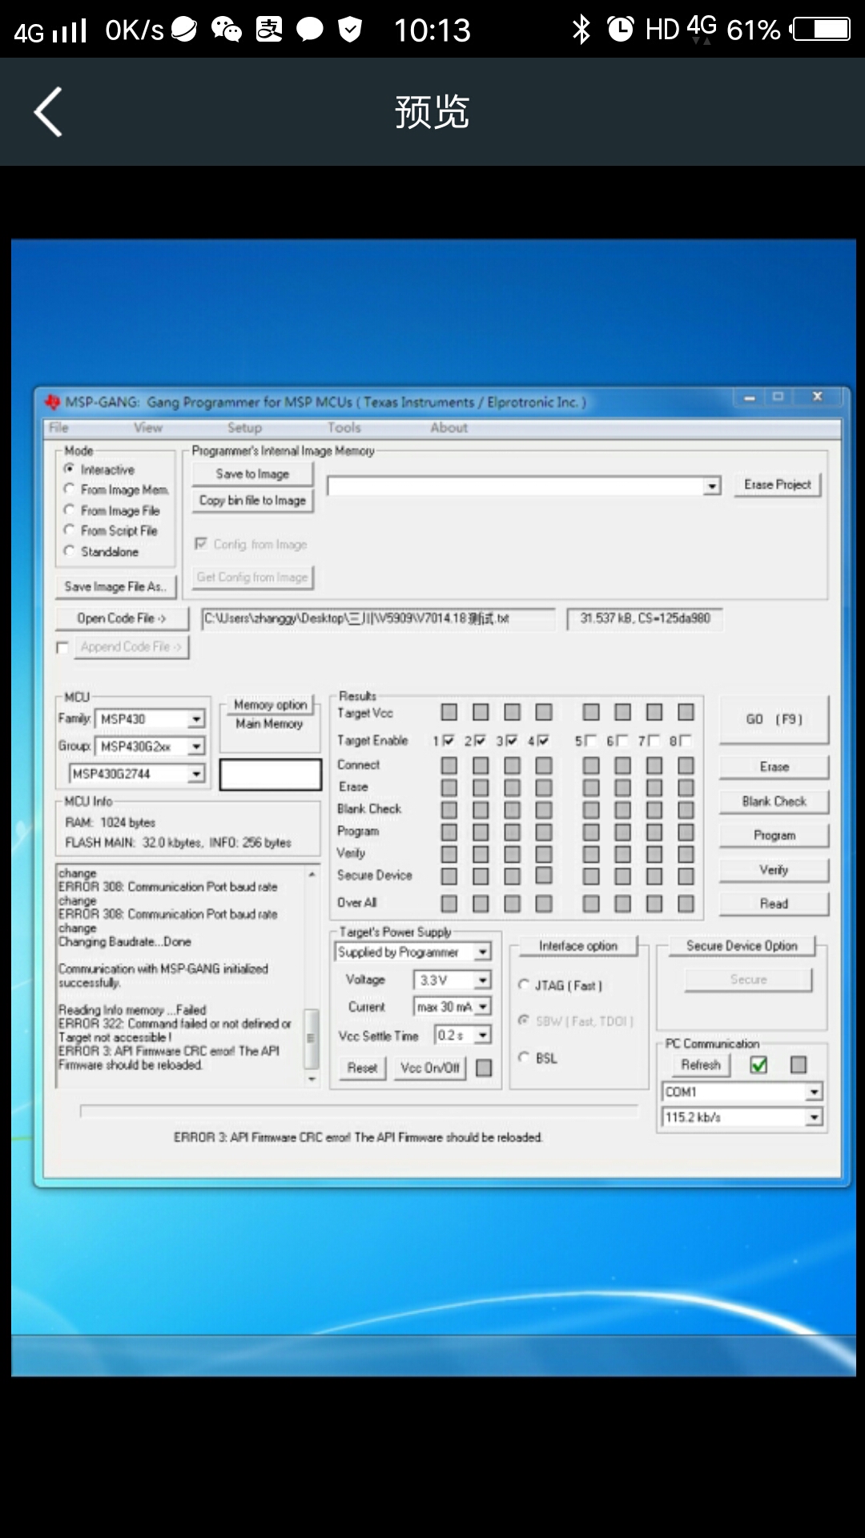Click the green check indicator in PC Communication
Image resolution: width=865 pixels, height=1538 pixels.
point(758,1065)
